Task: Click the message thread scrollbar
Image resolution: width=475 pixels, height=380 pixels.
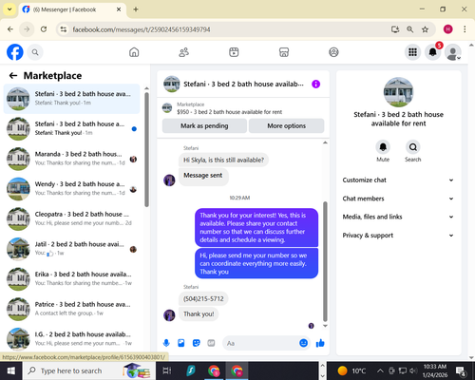Action: coord(325,261)
